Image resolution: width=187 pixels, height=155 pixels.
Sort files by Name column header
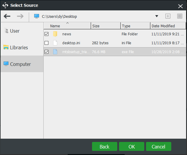67,26
